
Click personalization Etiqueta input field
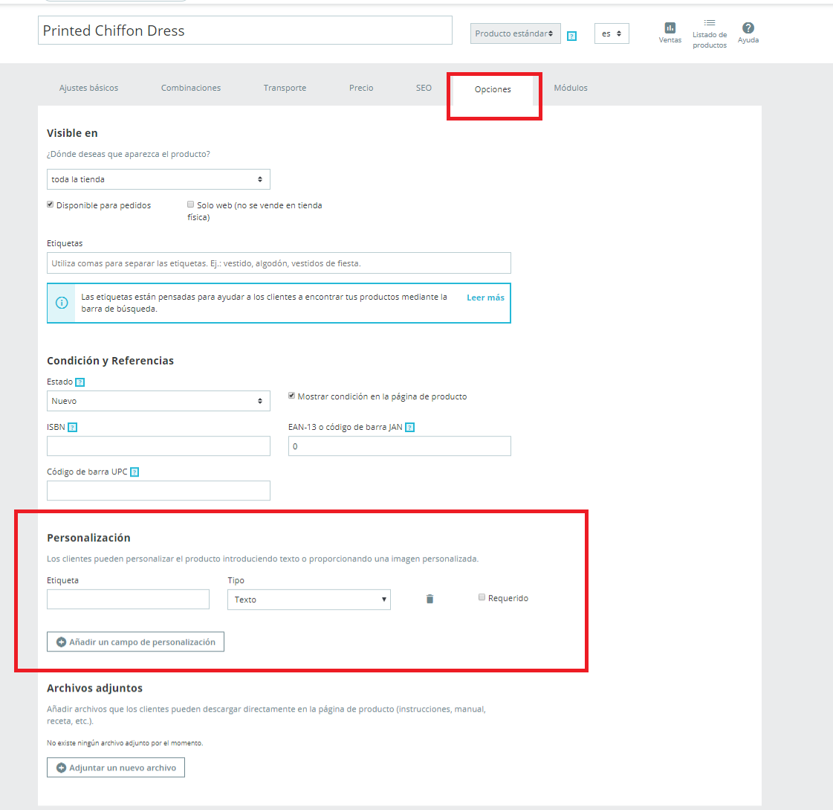pos(128,600)
